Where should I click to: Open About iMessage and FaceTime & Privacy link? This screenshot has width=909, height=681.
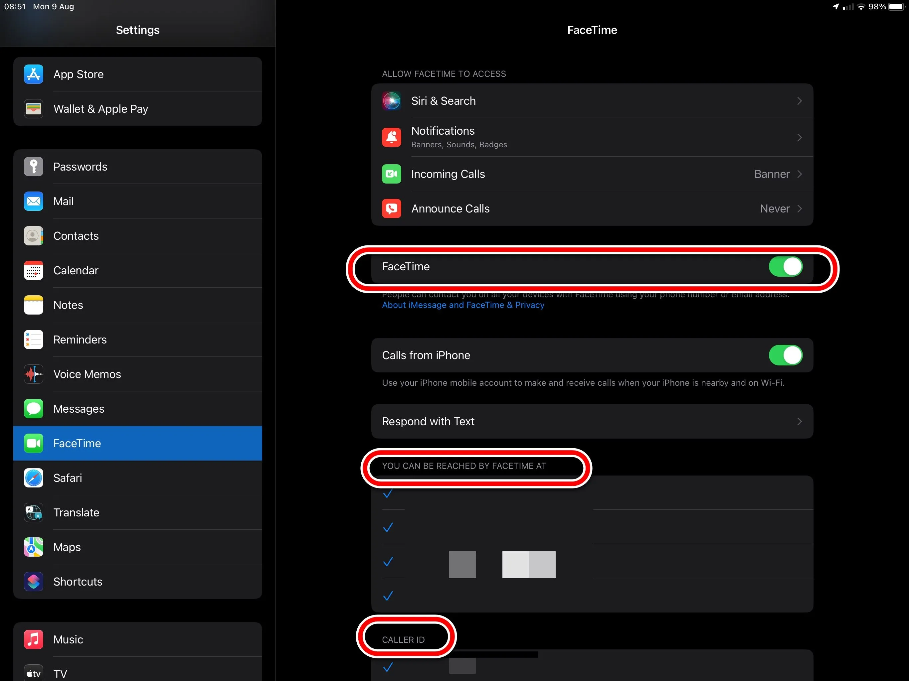[463, 305]
